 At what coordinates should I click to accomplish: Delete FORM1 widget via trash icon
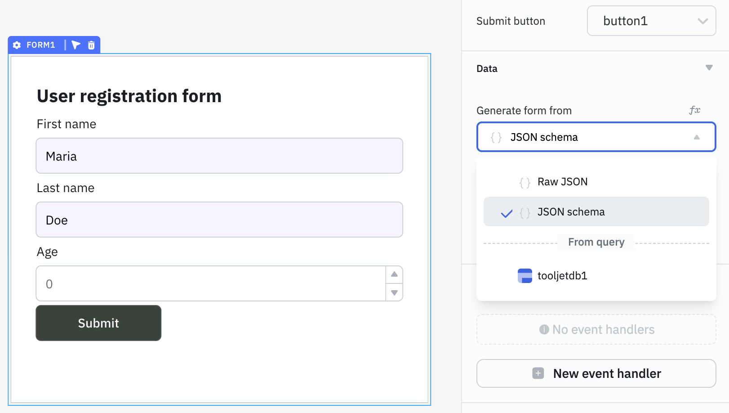[91, 45]
